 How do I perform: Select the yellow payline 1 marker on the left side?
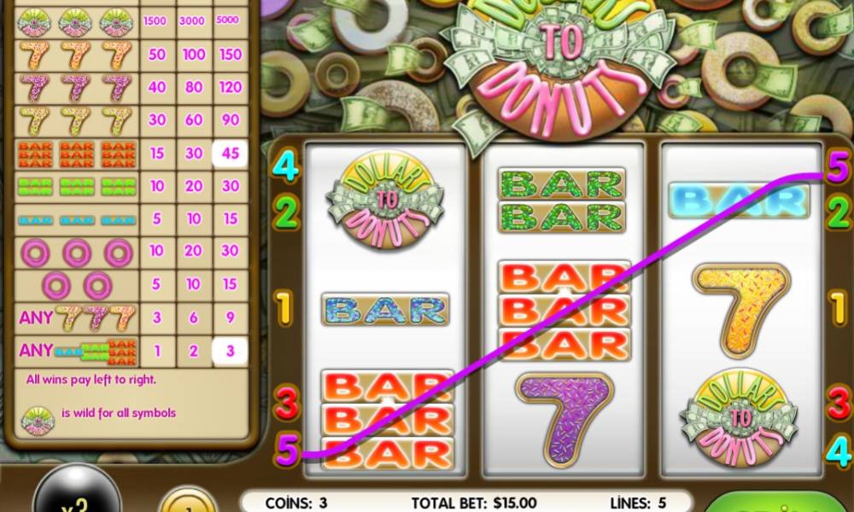(x=284, y=309)
